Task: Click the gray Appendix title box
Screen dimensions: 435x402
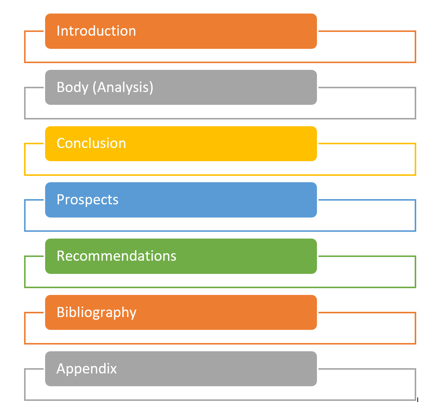Action: (x=181, y=369)
